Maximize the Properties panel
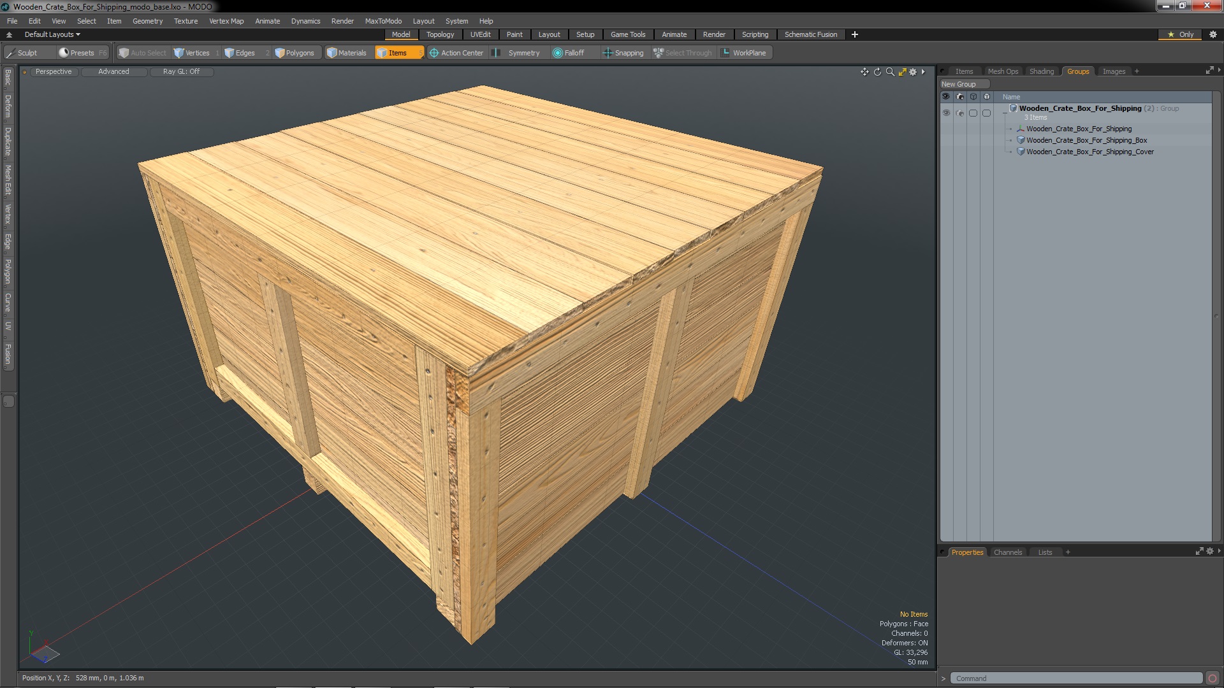The width and height of the screenshot is (1224, 688). (1199, 552)
